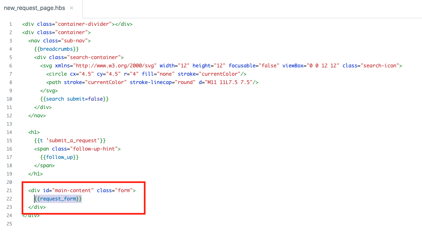Click line number 1 in gutter
Viewport: 422px width, 235px height.
point(11,24)
